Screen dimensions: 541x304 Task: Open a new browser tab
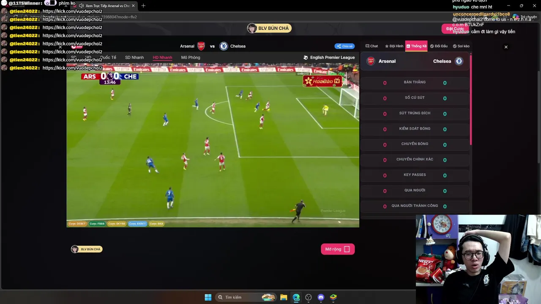coord(143,6)
